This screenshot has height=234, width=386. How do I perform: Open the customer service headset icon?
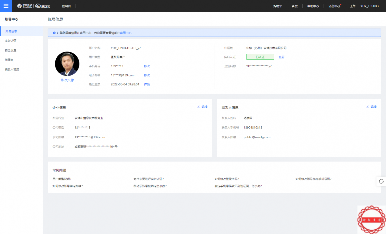pos(381,181)
